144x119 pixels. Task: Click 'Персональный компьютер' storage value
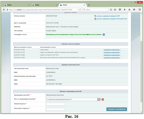(x=55, y=95)
